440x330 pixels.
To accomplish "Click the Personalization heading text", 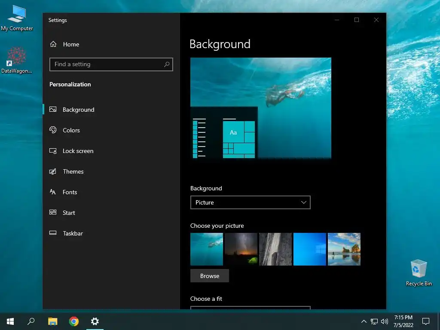I will (x=70, y=85).
